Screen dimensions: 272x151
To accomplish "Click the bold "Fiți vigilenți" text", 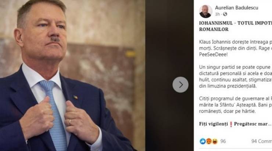I will coord(213,124).
